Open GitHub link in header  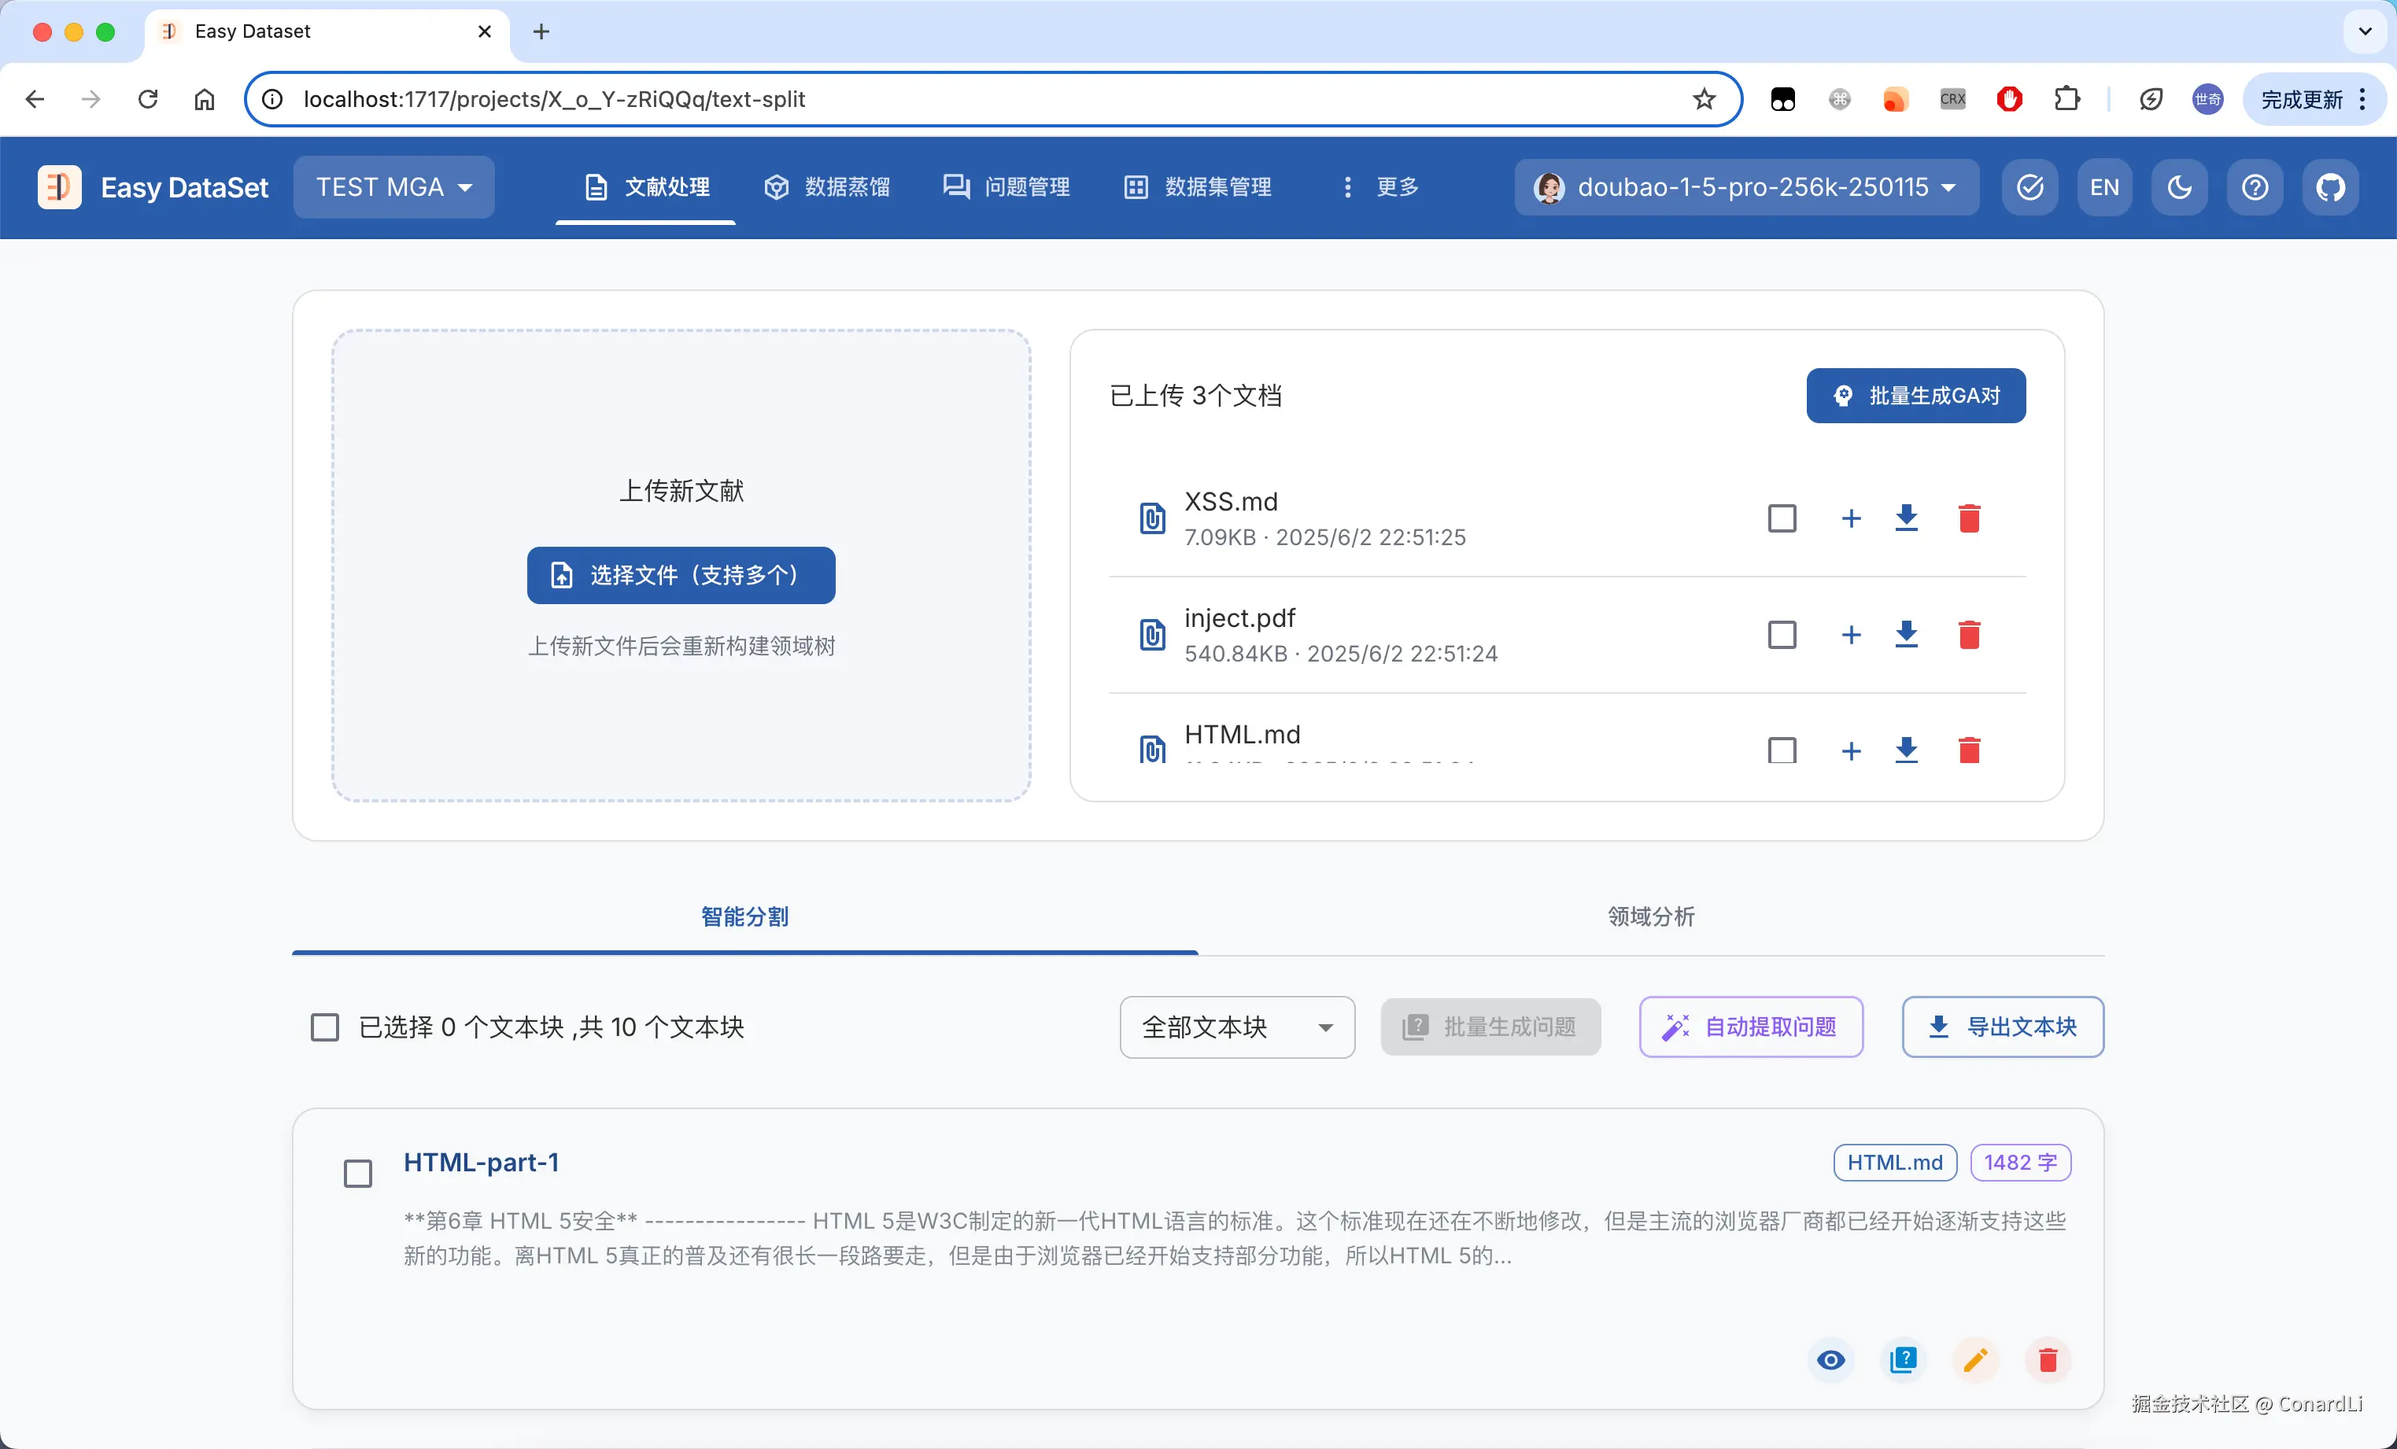[2330, 186]
